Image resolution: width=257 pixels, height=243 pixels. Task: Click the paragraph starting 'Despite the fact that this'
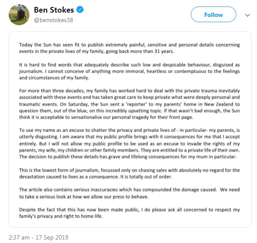129,213
